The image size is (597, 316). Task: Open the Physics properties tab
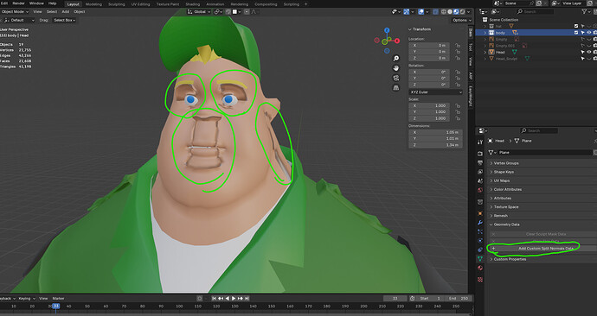point(480,240)
